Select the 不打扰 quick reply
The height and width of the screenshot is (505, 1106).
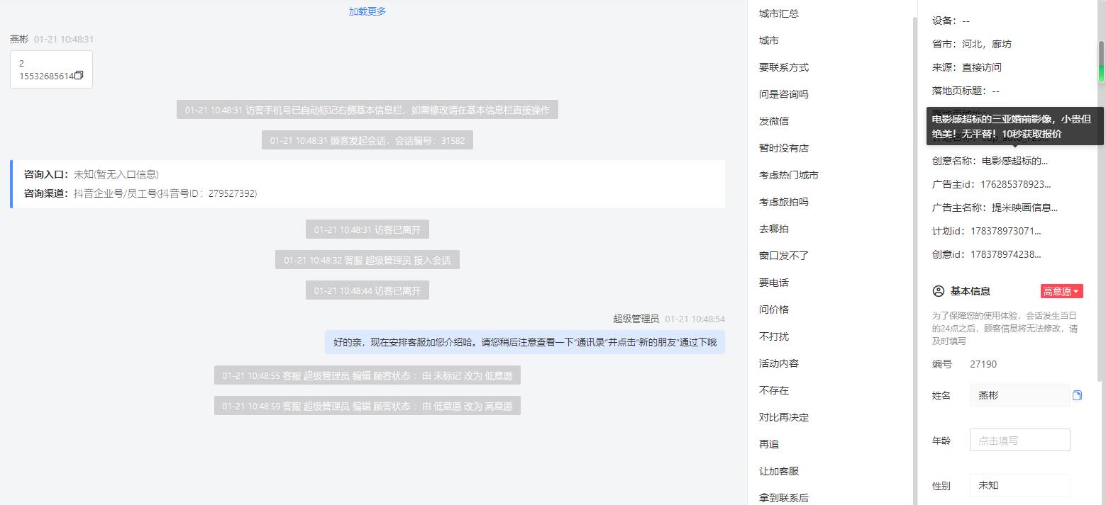[774, 336]
